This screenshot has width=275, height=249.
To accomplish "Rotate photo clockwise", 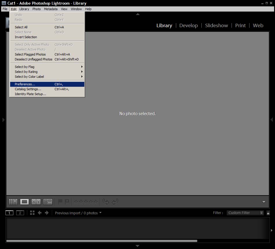I will click(x=115, y=202).
